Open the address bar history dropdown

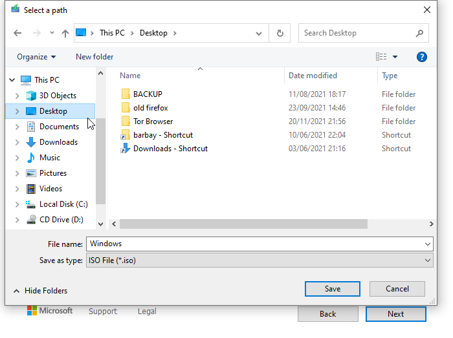pyautogui.click(x=259, y=34)
